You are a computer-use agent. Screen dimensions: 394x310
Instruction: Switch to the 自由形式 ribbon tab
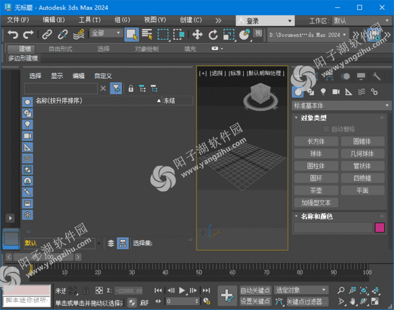(x=60, y=49)
